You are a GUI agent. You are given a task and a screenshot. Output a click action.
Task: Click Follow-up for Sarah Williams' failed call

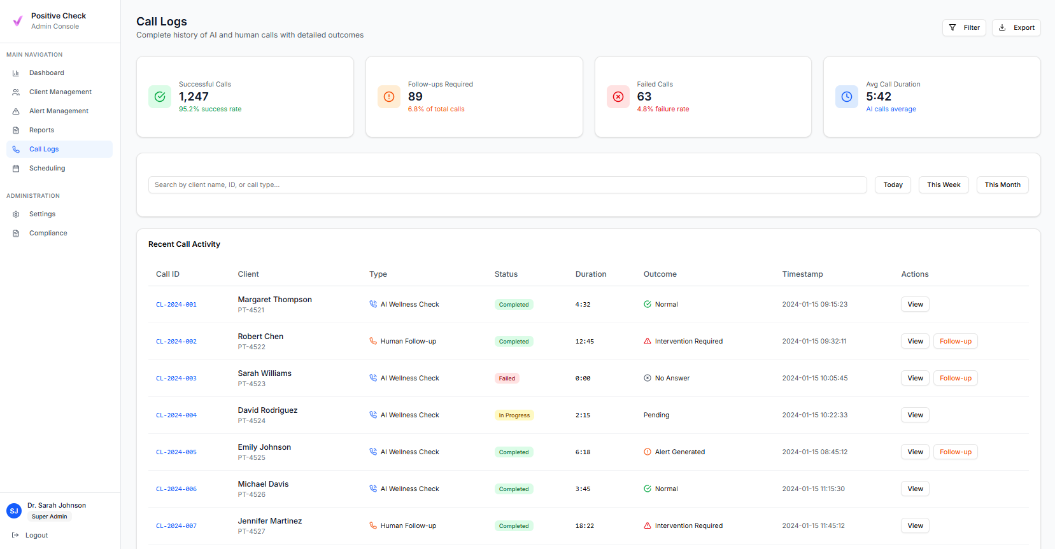tap(955, 379)
